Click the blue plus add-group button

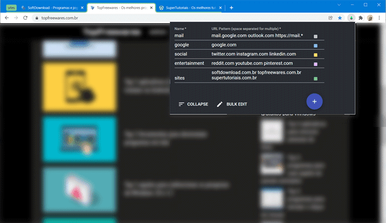click(x=314, y=101)
